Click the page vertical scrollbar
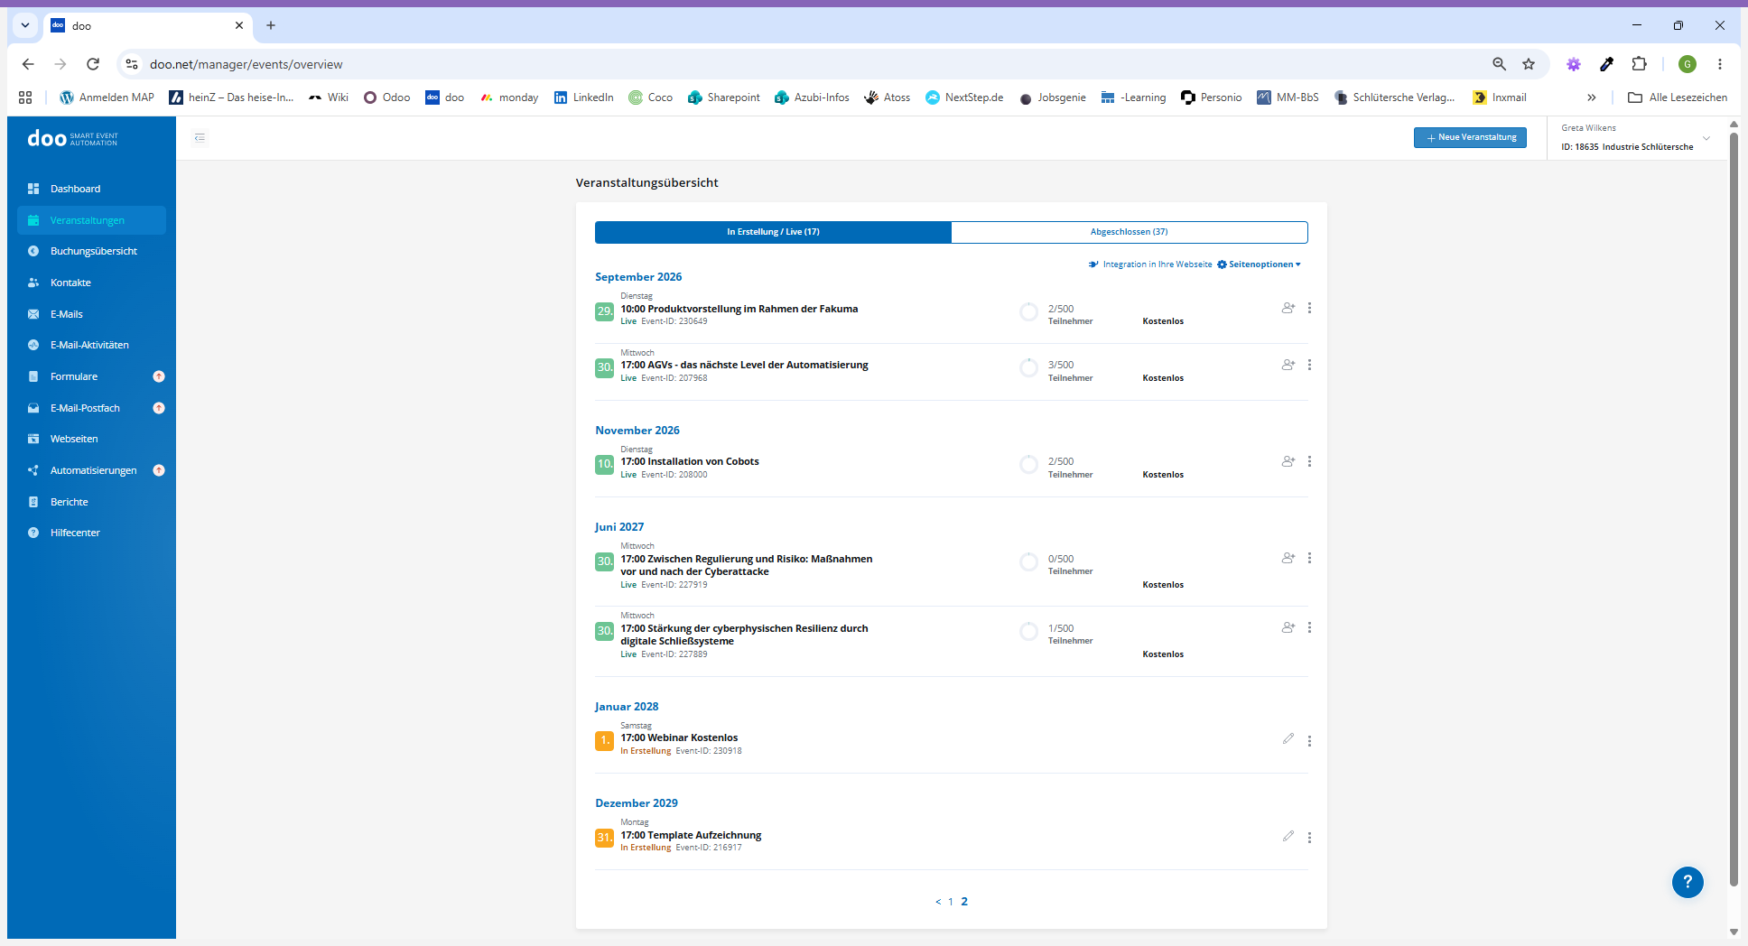 pyautogui.click(x=1733, y=510)
